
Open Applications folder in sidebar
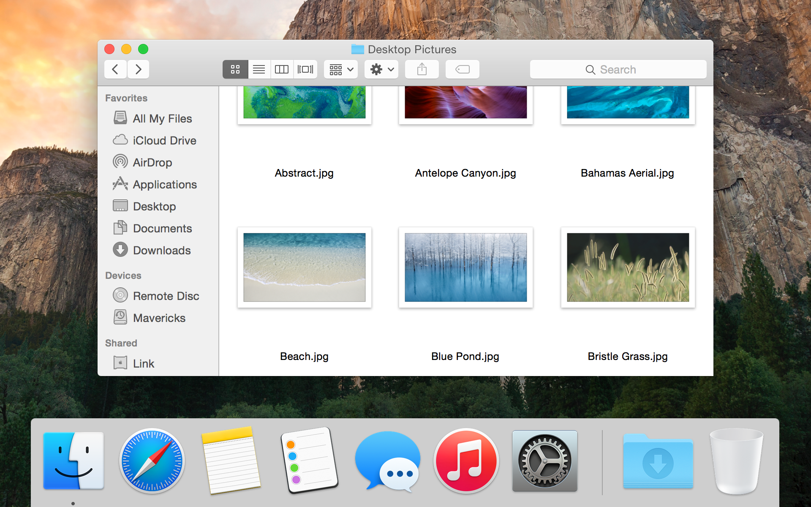[165, 184]
